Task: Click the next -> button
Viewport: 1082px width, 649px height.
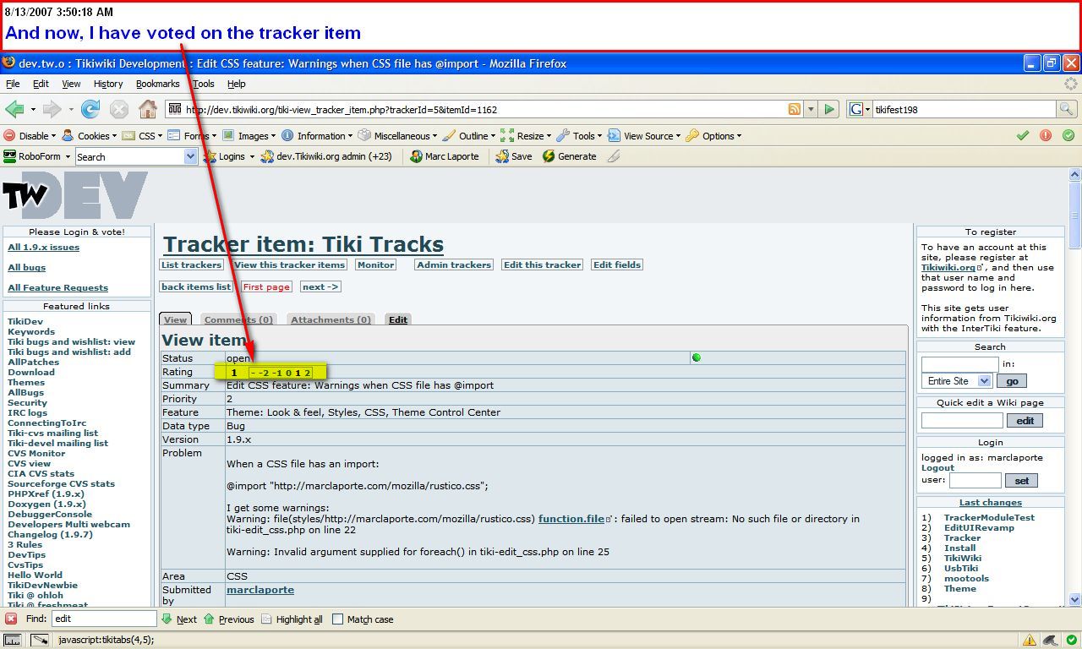Action: pos(320,286)
